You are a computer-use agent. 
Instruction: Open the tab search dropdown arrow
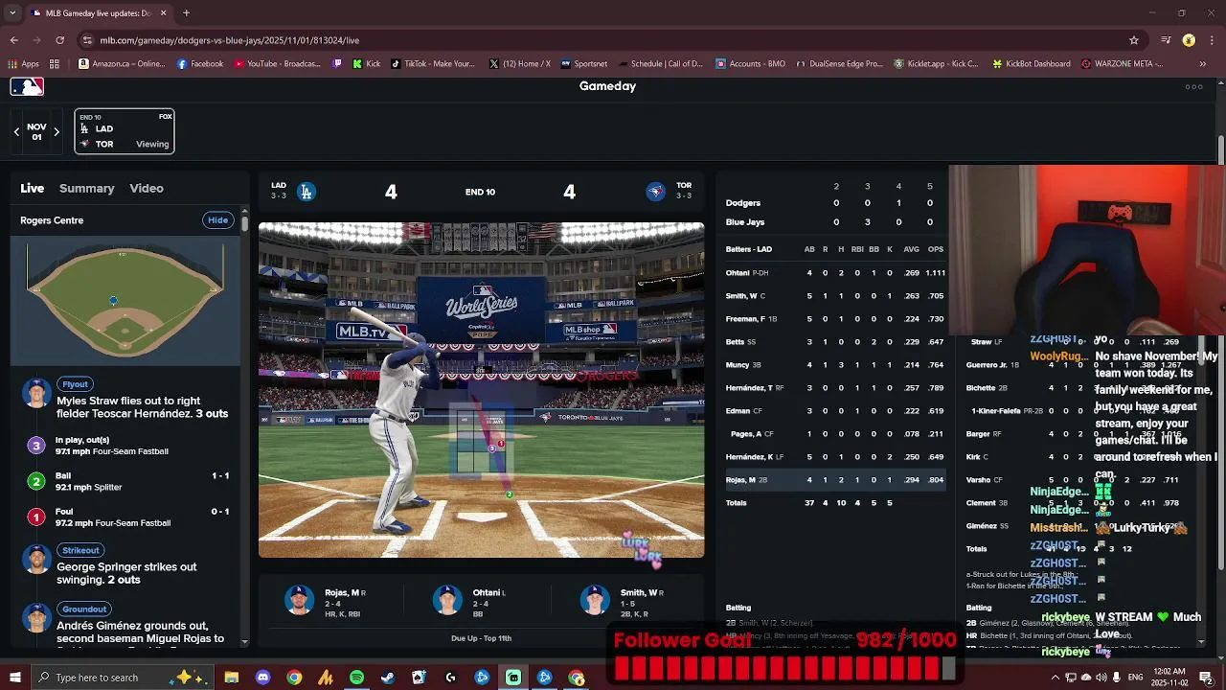12,13
